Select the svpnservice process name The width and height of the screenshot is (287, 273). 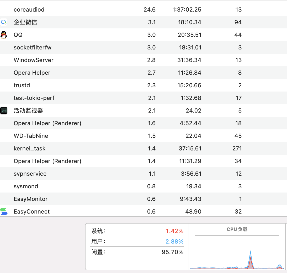point(30,174)
